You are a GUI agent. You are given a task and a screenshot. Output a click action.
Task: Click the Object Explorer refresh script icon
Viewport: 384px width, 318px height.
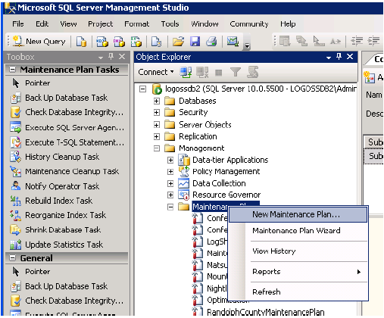pyautogui.click(x=253, y=72)
